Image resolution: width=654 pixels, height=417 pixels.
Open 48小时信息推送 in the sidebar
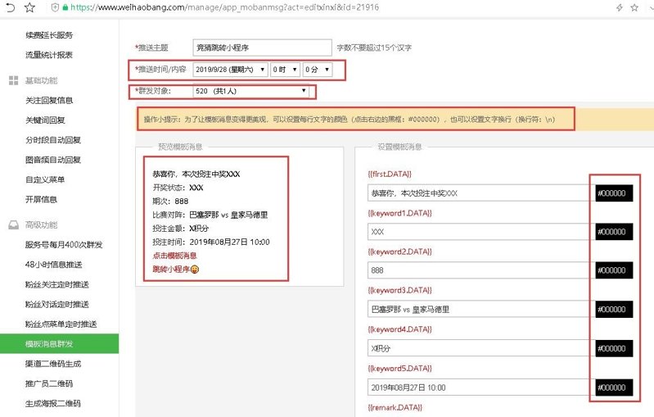coord(53,265)
